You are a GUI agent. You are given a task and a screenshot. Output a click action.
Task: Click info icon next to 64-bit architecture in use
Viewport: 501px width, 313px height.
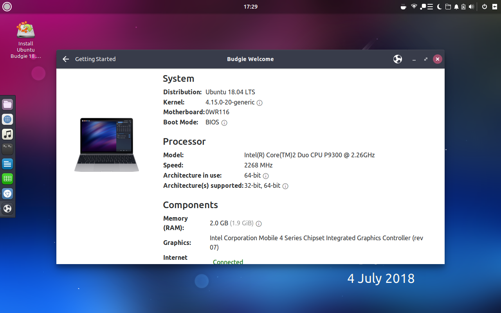266,176
